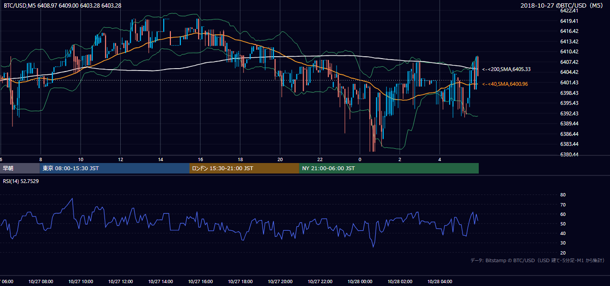Select the RSI scale value 70
This screenshot has height=286, width=610.
[x=563, y=204]
